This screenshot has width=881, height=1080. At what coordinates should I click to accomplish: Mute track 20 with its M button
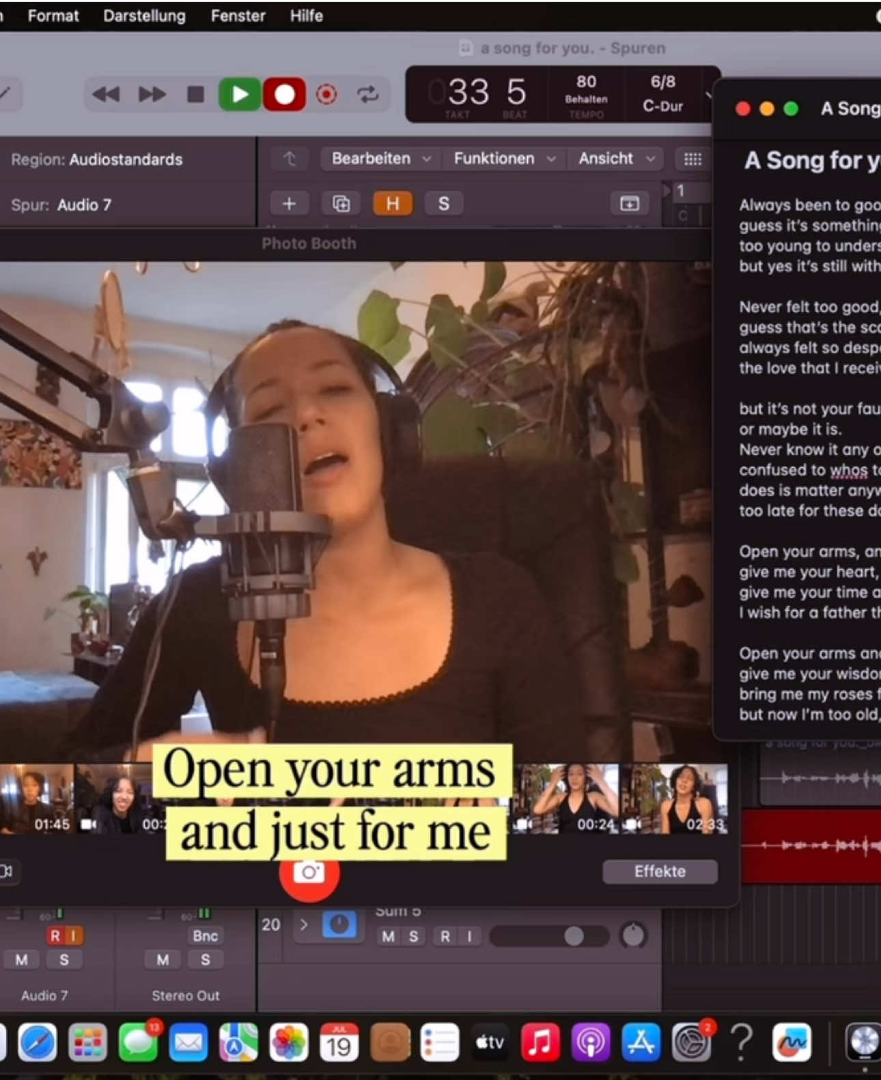[x=389, y=937]
